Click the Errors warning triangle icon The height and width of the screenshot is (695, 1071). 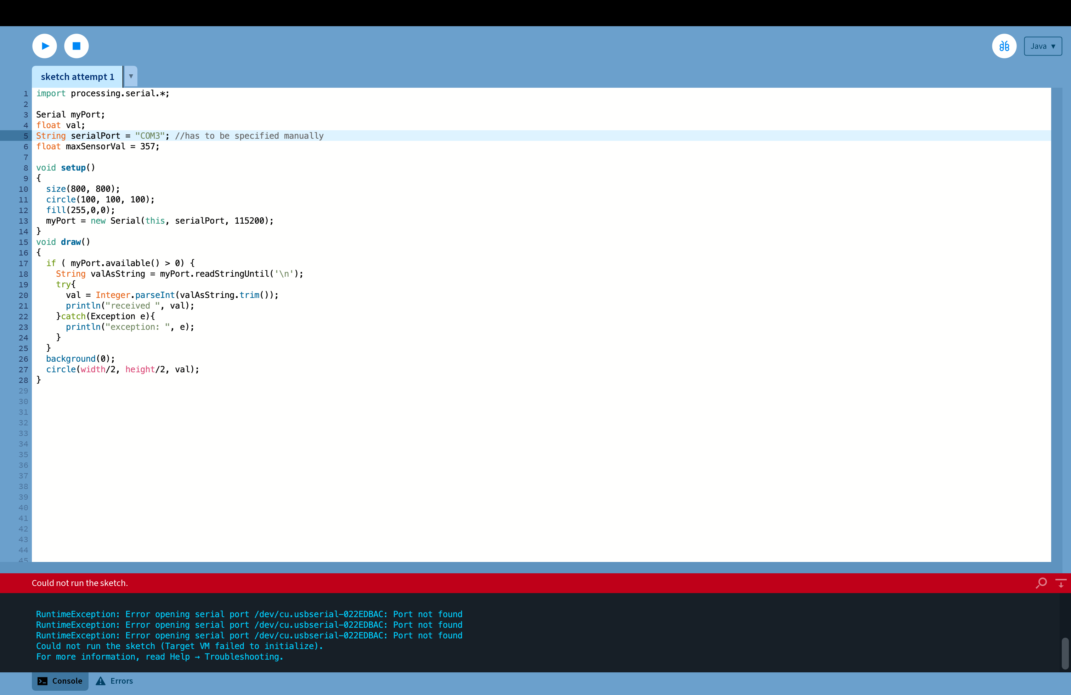[x=101, y=681]
